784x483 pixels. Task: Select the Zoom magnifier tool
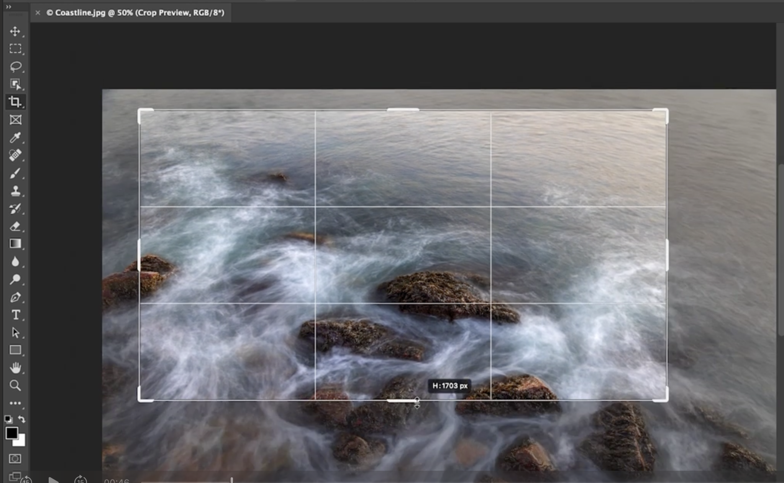point(15,385)
